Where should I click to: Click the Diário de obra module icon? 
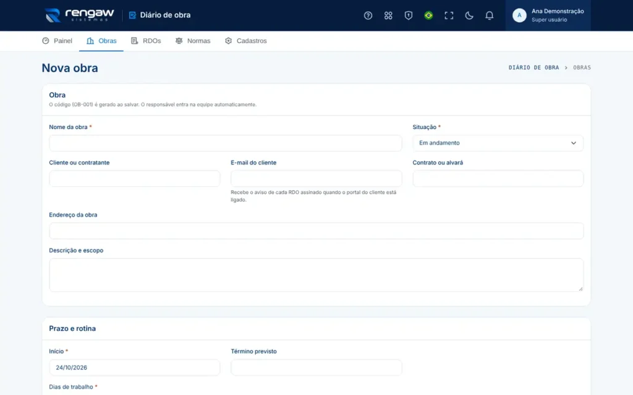click(132, 15)
